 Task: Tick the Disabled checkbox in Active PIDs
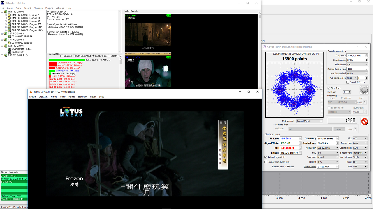pyautogui.click(x=62, y=56)
